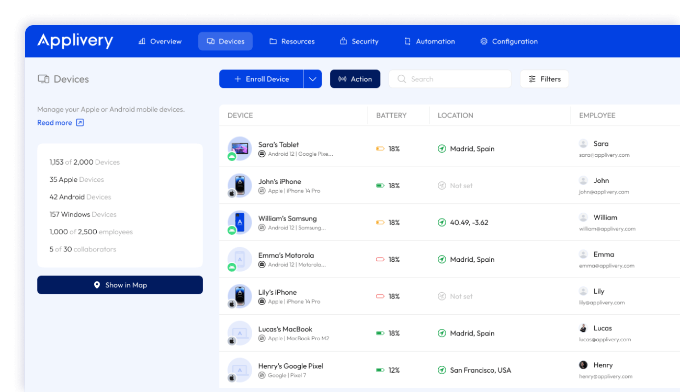Click the external link icon beside Read more

point(80,123)
